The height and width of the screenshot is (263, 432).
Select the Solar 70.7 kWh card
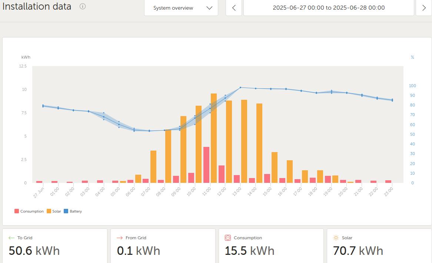click(x=379, y=246)
